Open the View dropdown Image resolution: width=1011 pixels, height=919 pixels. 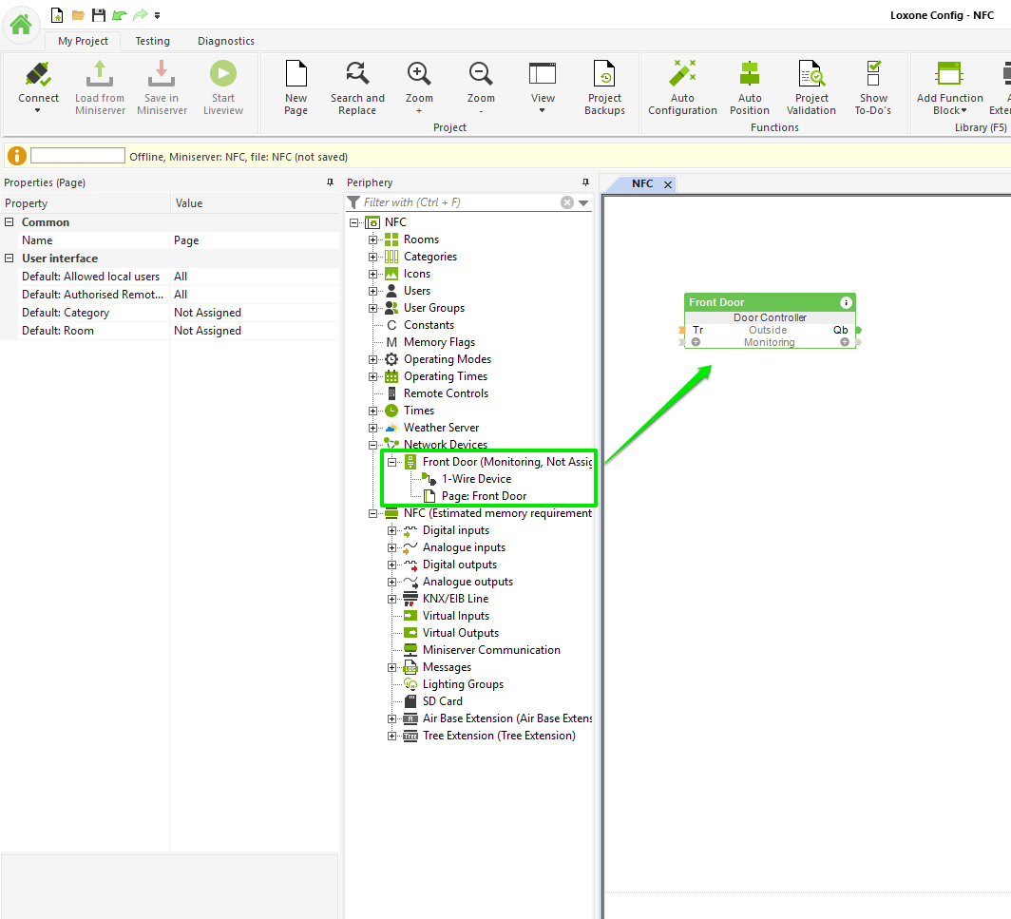pos(543,87)
